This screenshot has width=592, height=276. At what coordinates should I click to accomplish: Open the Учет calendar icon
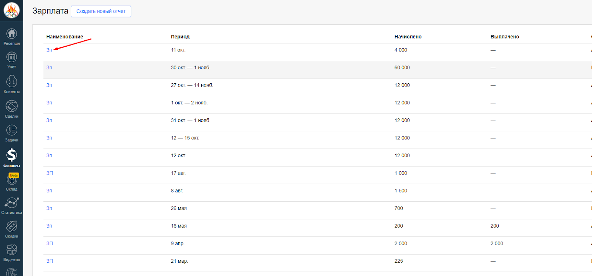pos(11,57)
